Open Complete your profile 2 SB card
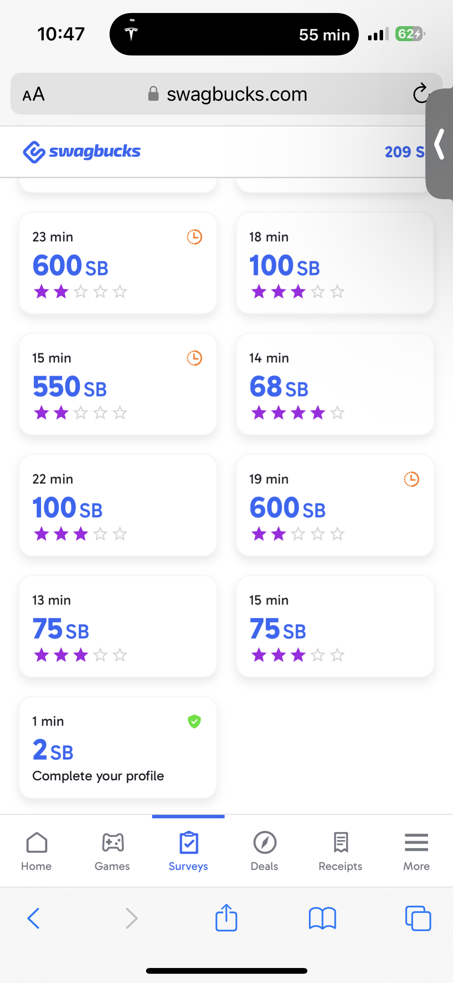The height and width of the screenshot is (983, 453). coord(118,748)
